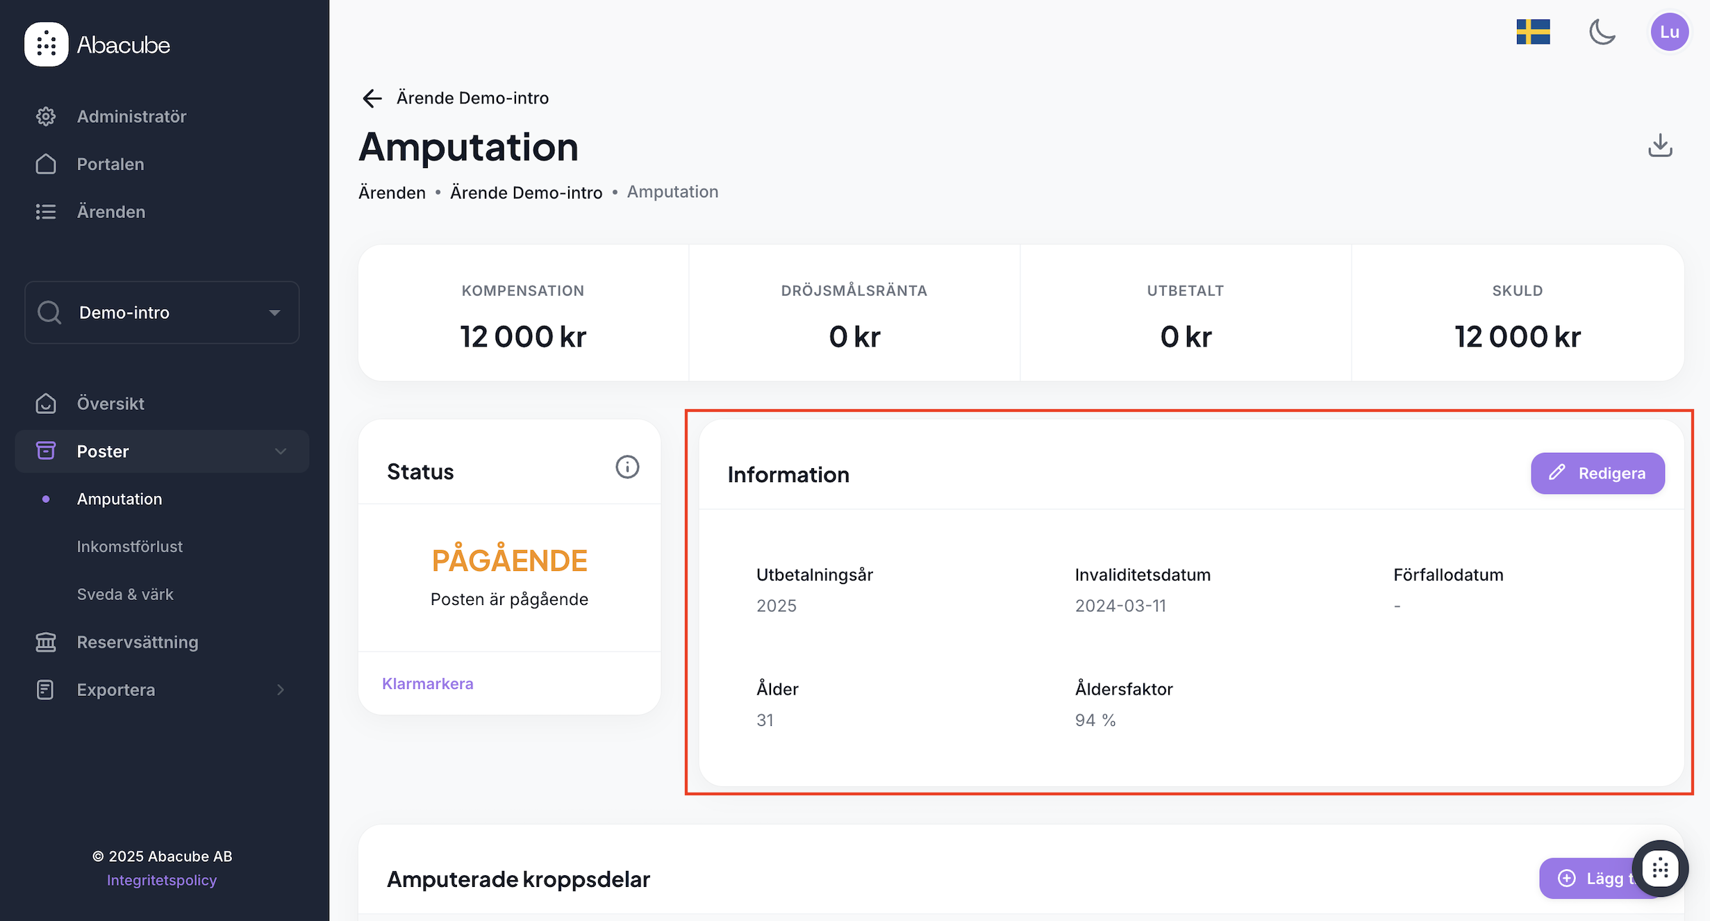1710x921 pixels.
Task: Select Inkomstförlust sub-item
Action: [x=130, y=547]
